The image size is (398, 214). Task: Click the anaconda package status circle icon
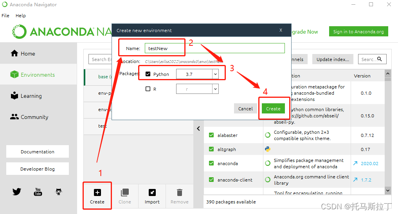pyautogui.click(x=268, y=163)
